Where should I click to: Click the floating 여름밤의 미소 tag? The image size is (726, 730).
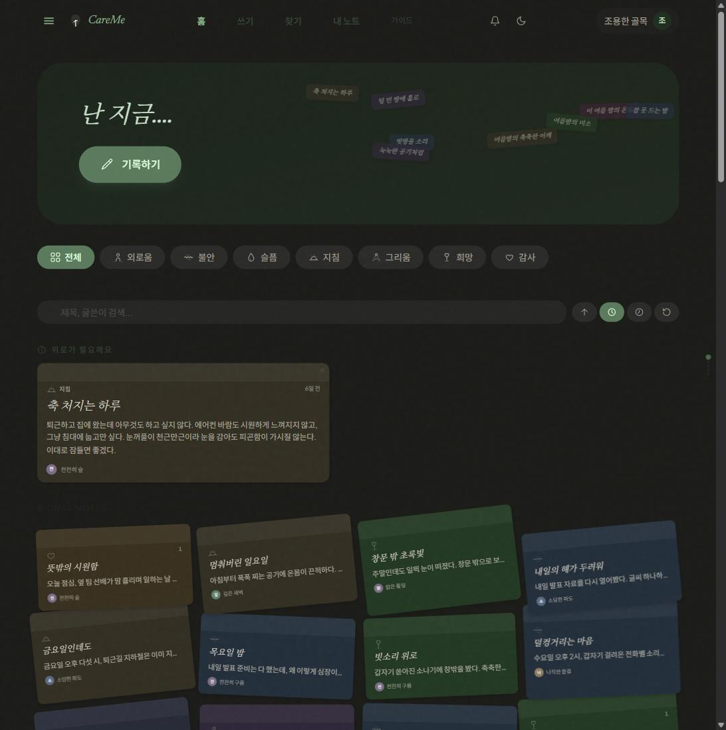coord(572,122)
